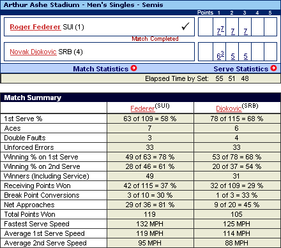Open Serve Statistics link
This screenshot has height=248, width=281.
coord(241,69)
